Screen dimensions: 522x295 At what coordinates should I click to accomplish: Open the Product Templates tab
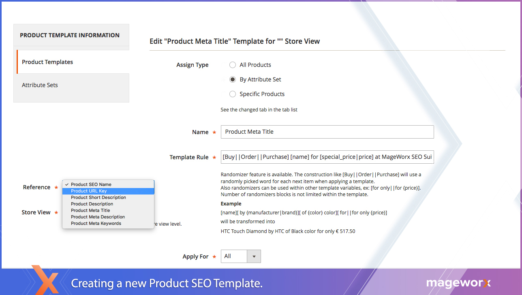[47, 62]
